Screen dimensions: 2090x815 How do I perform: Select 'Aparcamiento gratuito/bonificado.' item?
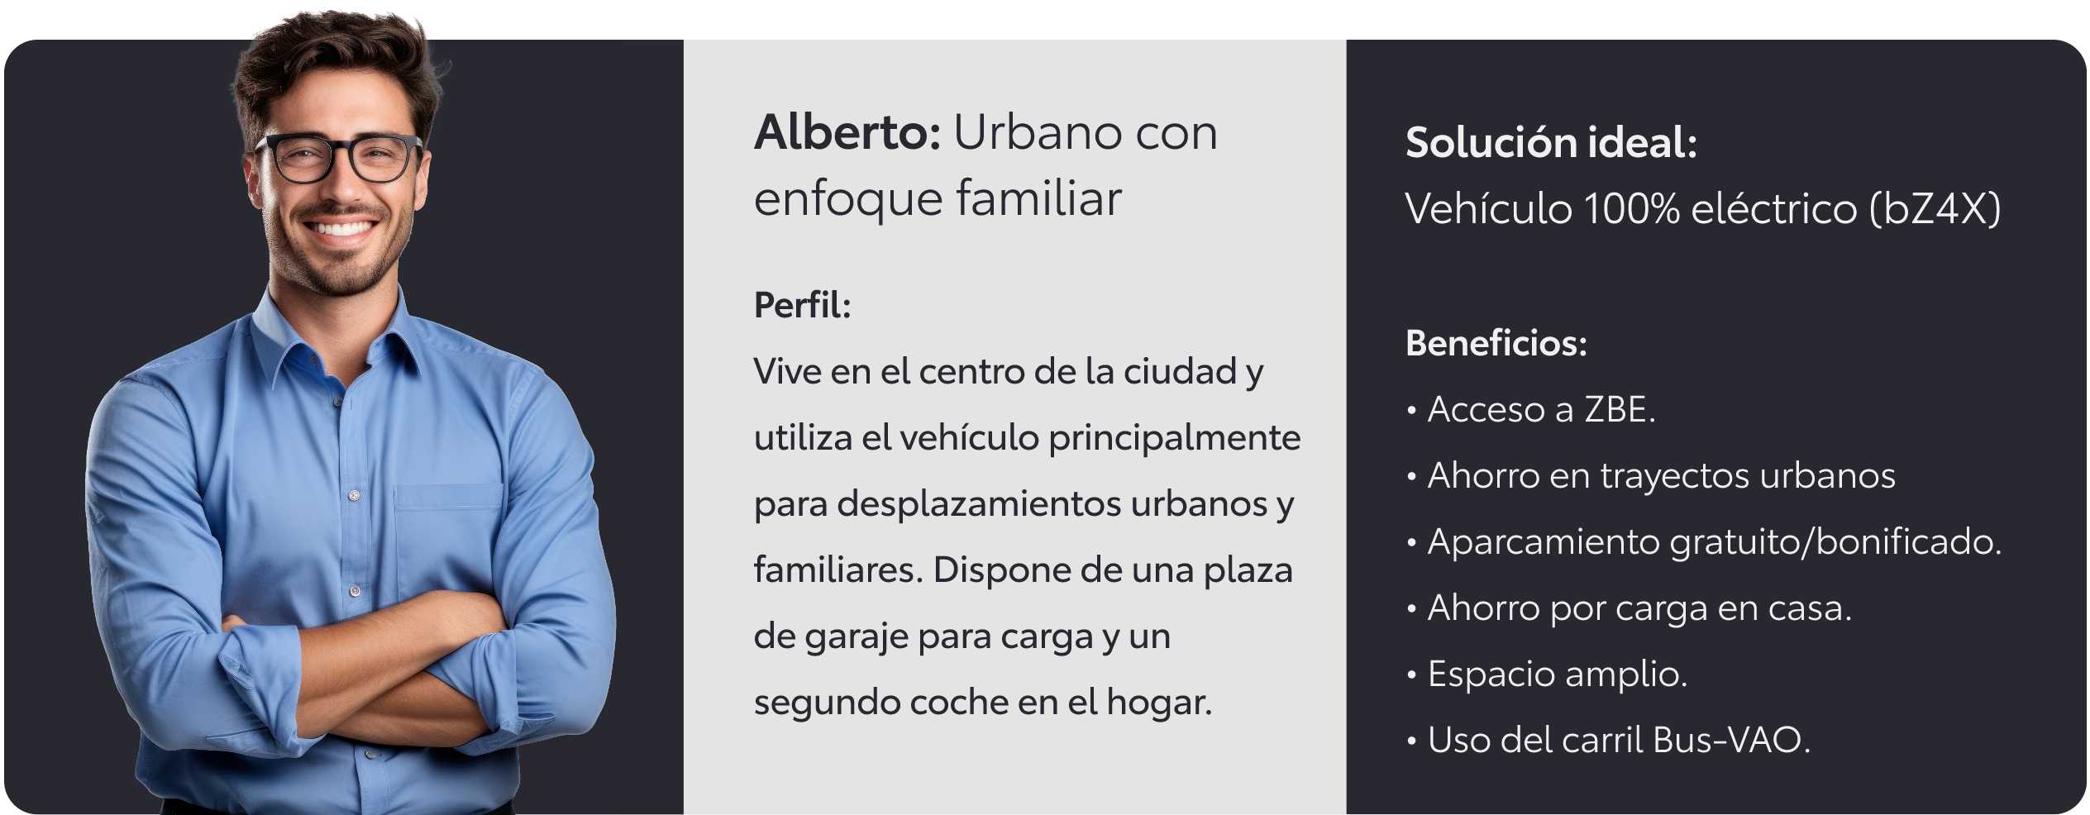[1704, 542]
